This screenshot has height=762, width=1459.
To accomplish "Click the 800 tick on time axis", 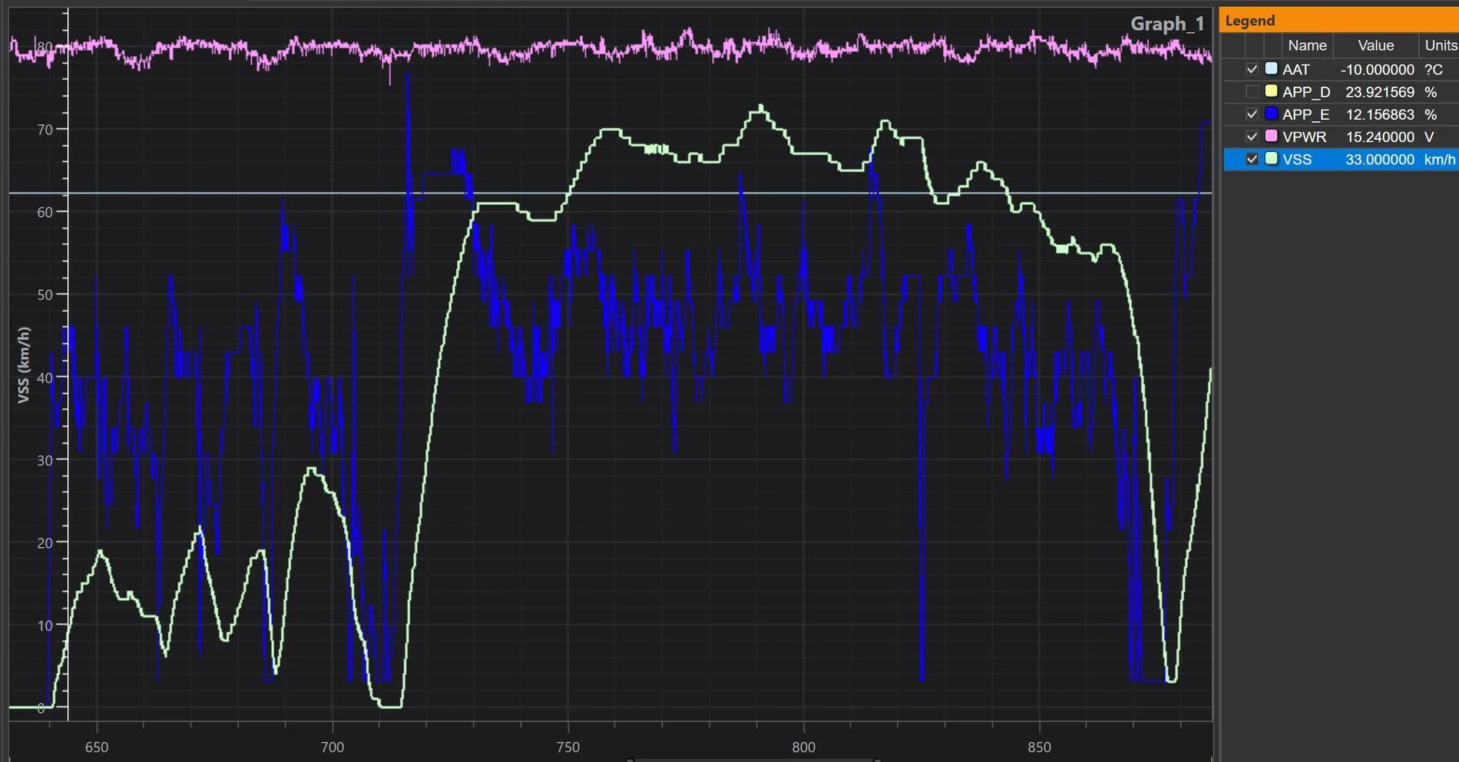I will [x=803, y=747].
